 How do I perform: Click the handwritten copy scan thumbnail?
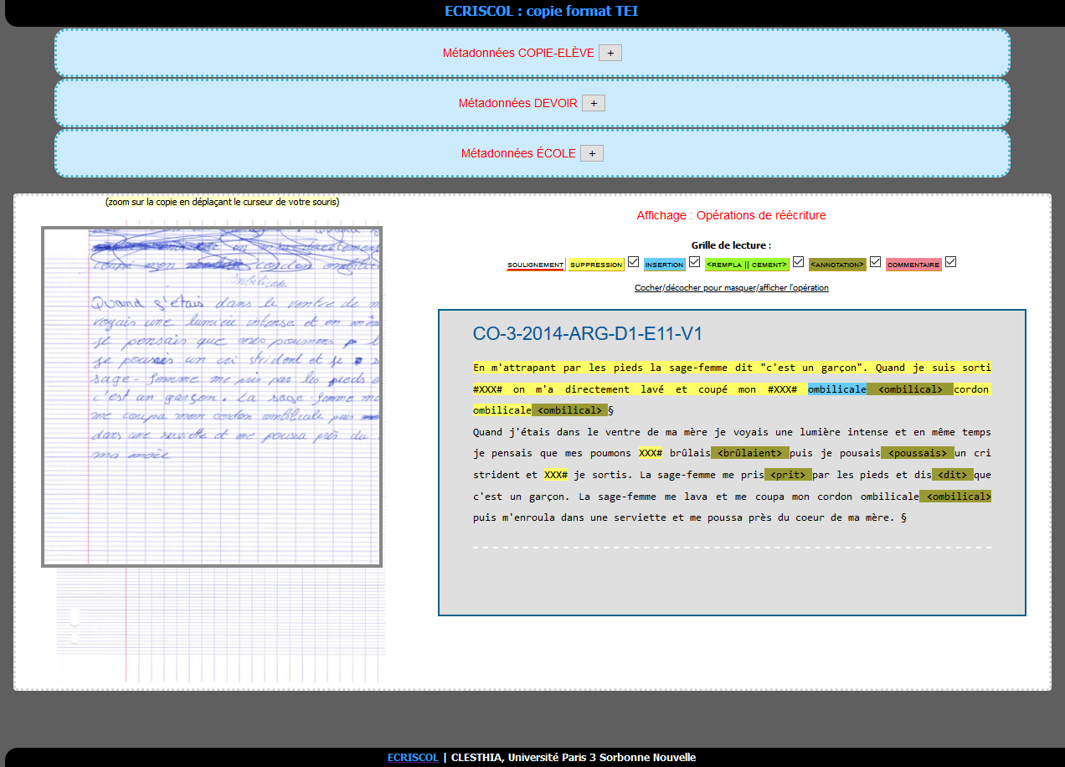point(212,397)
